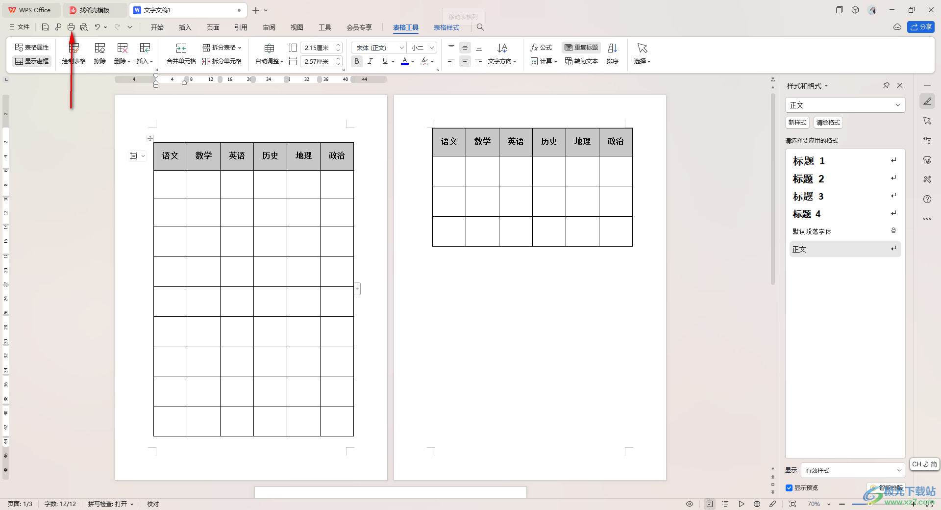Click the shading/highlight color button
Screen dimensions: 941x510
coord(424,61)
